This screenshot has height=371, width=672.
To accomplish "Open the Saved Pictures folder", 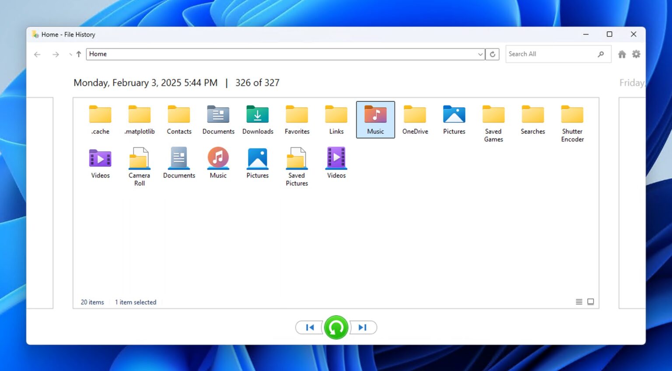I will pyautogui.click(x=297, y=159).
